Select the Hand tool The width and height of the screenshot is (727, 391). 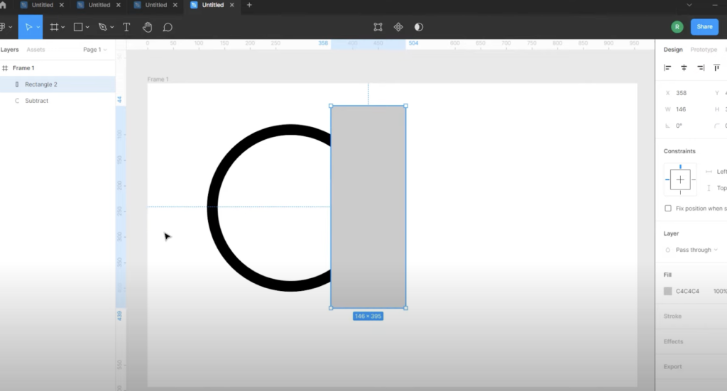[147, 27]
